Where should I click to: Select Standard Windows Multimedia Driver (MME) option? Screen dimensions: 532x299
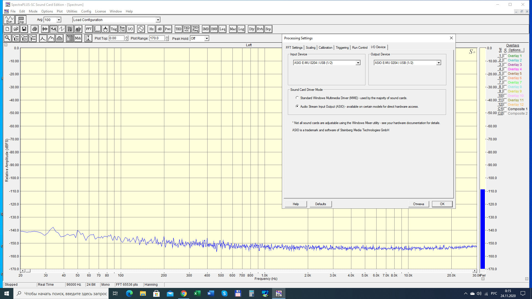tap(297, 98)
